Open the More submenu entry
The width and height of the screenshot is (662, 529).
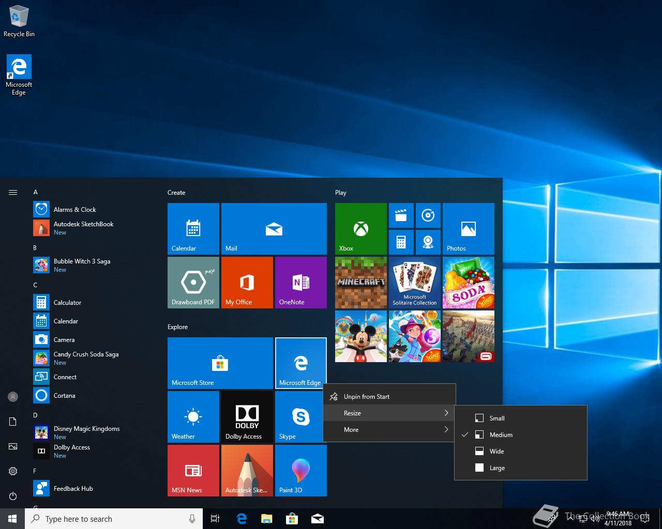(389, 429)
